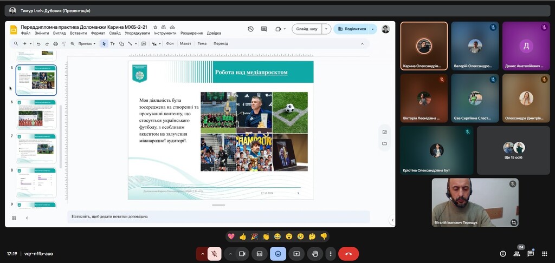
Task: Open the dropdown arrow beside Слайд-шоу
Action: click(x=326, y=29)
